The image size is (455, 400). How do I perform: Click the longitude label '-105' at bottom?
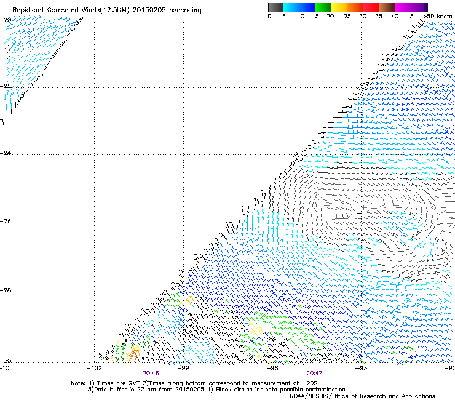tap(6, 369)
